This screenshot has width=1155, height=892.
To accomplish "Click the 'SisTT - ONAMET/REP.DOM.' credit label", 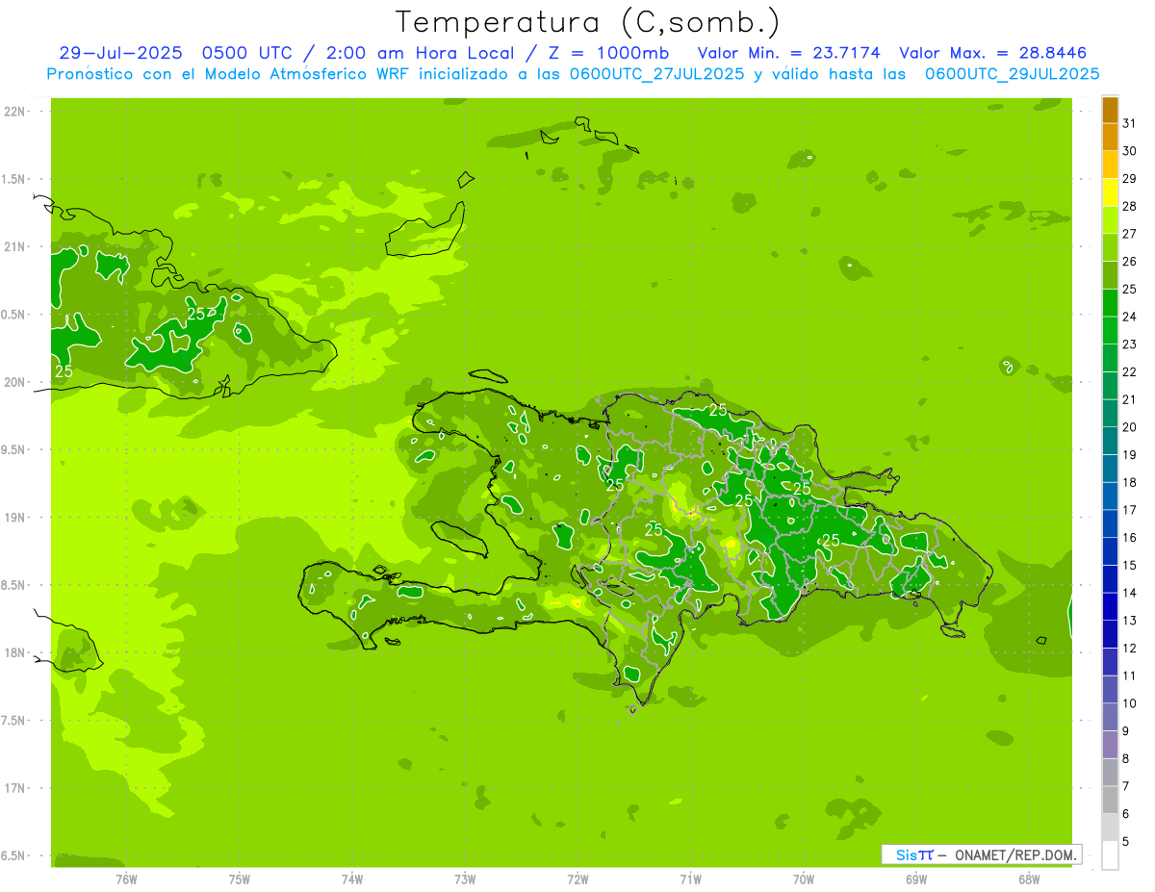I will (981, 854).
